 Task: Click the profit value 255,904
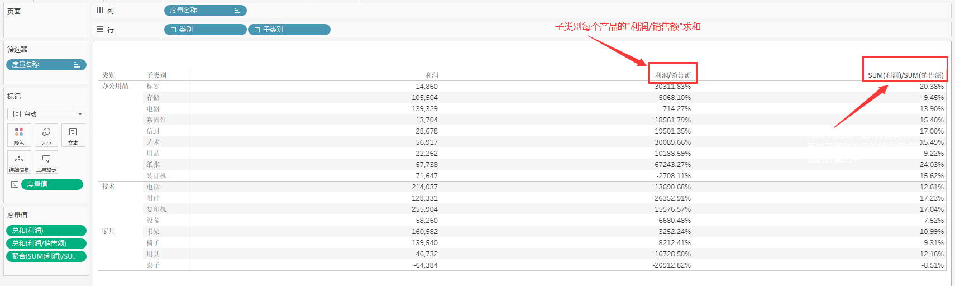[x=424, y=209]
